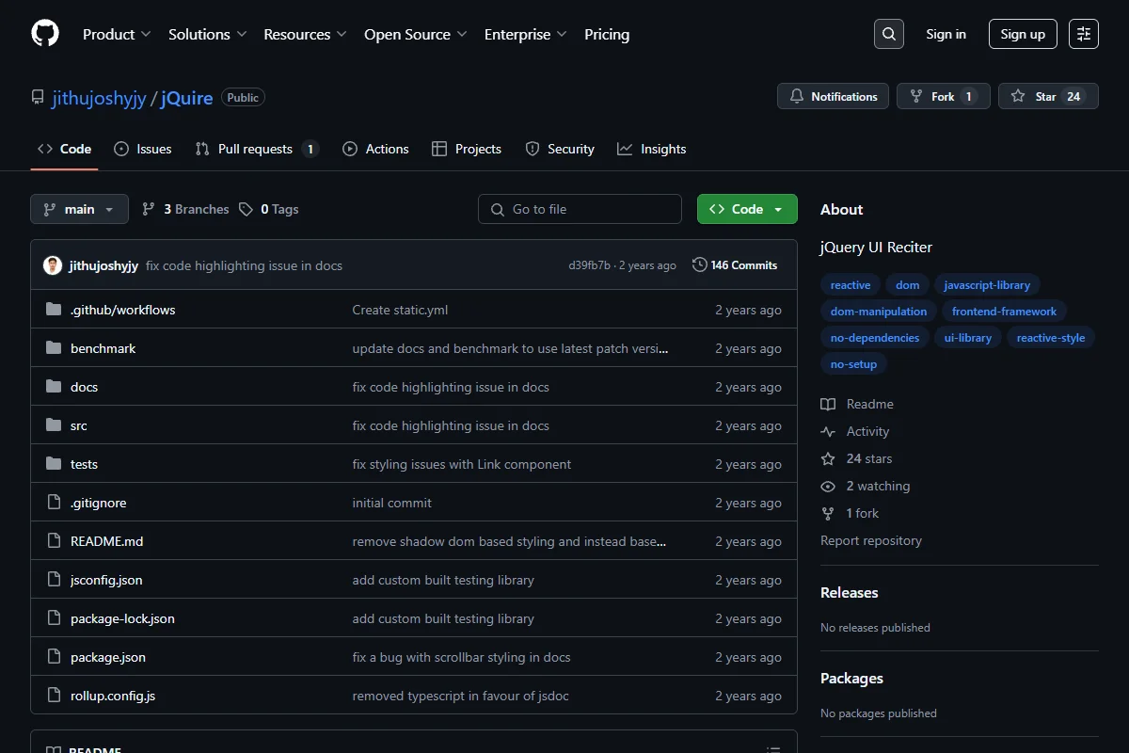Click the tag icon beside 0 Tags

246,209
